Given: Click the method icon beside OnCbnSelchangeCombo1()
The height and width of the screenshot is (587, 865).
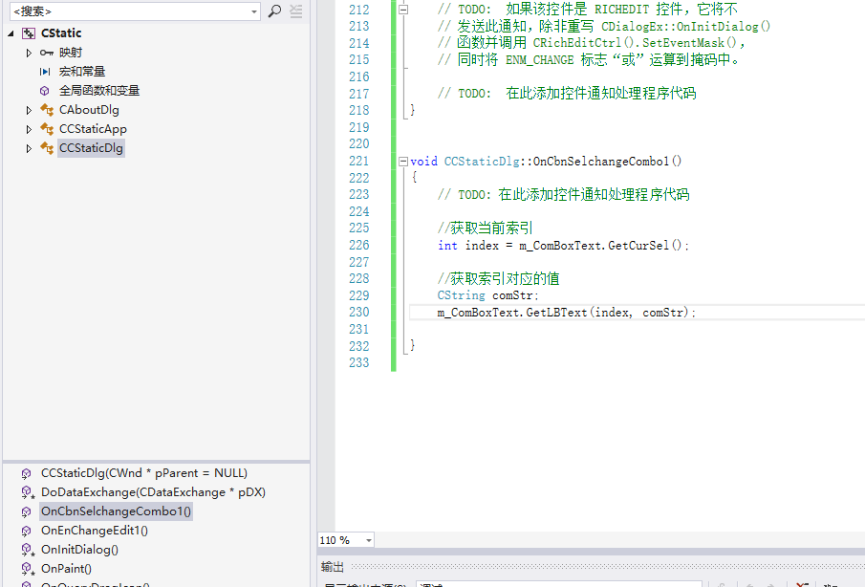Looking at the screenshot, I should coord(26,511).
